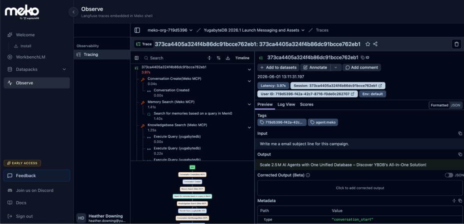
Task: Click the Knowledgebase Search (Meko MCP) graph node
Action: coord(192,204)
